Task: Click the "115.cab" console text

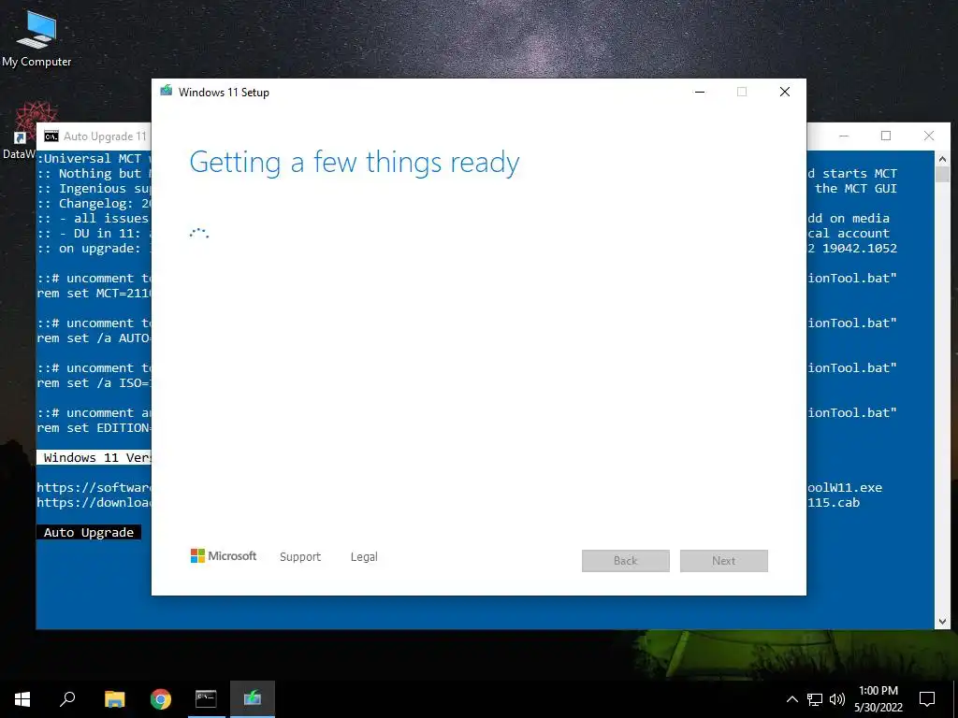Action: [834, 502]
